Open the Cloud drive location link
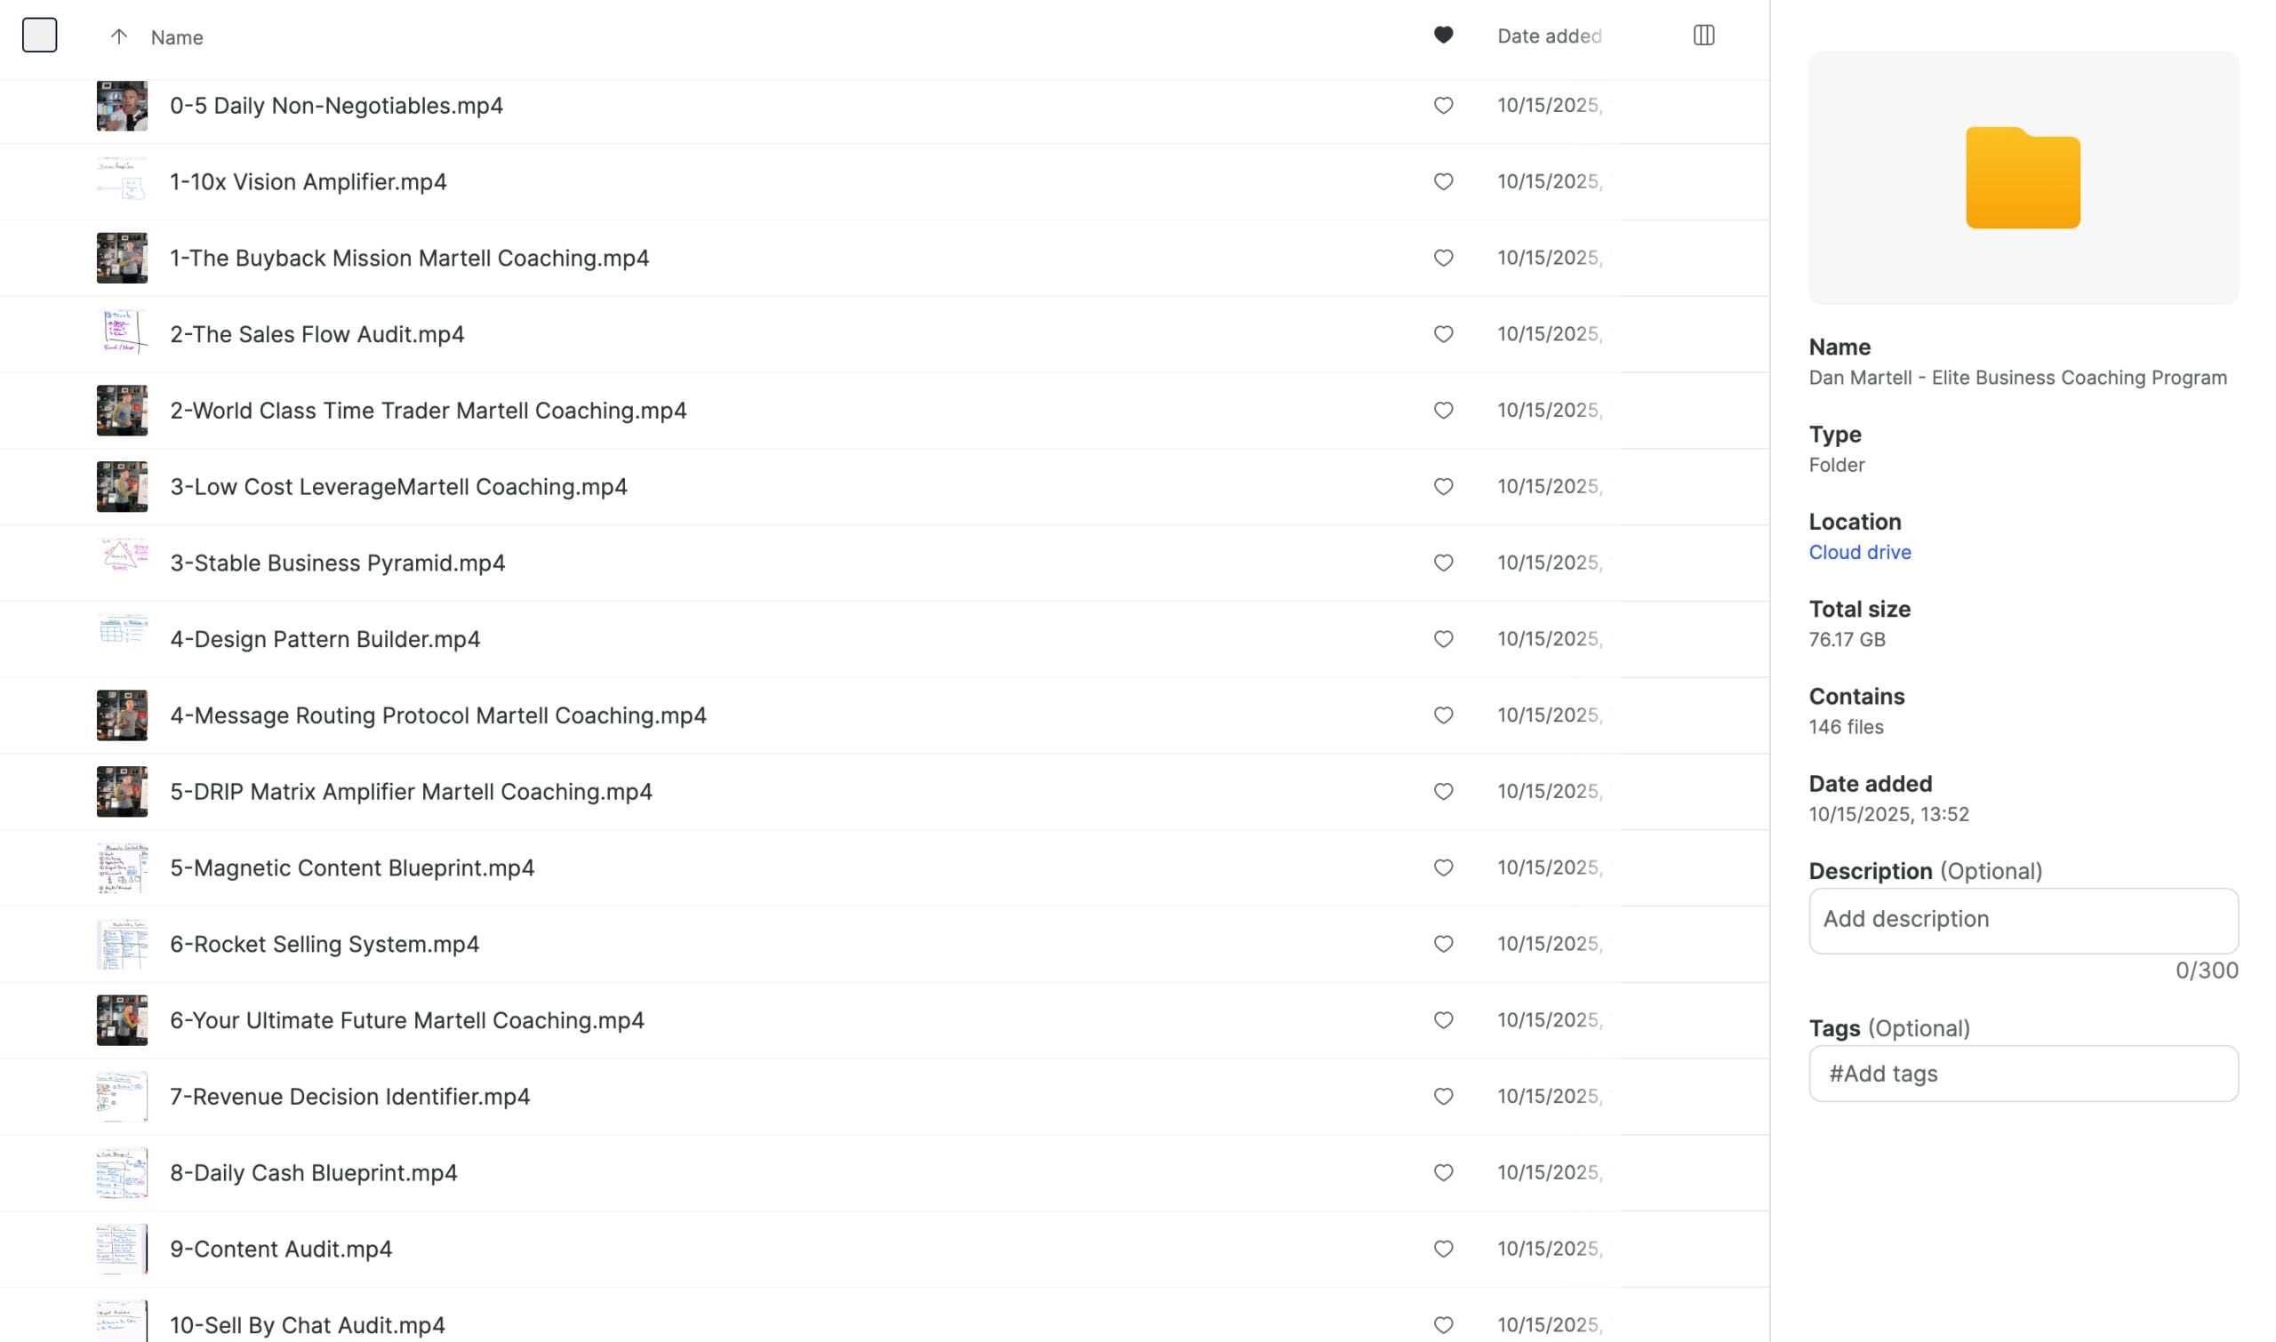This screenshot has height=1342, width=2276. (x=1859, y=553)
